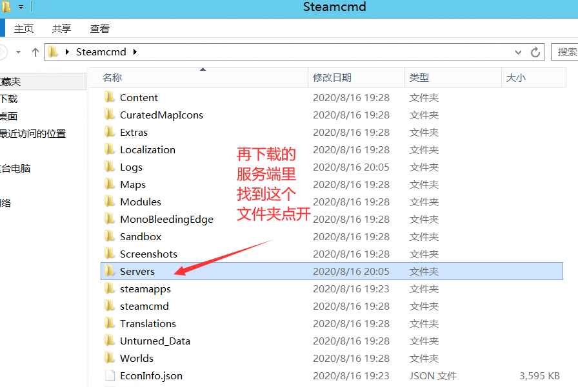Sort files by 修改日期 column
This screenshot has height=387, width=578.
(x=357, y=78)
